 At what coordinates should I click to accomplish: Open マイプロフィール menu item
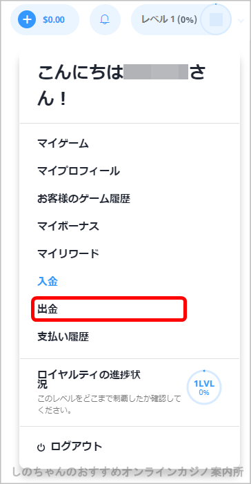(79, 171)
